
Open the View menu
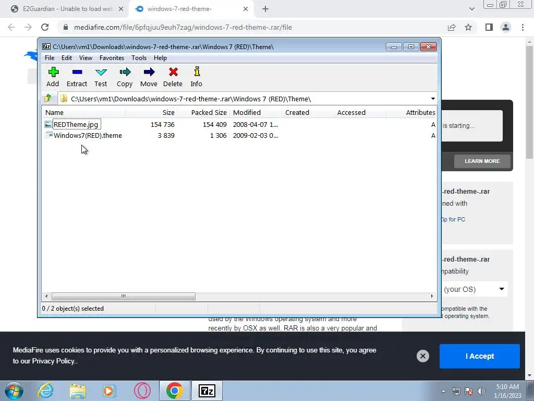click(x=86, y=58)
